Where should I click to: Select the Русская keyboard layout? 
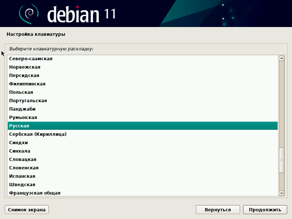click(36, 126)
